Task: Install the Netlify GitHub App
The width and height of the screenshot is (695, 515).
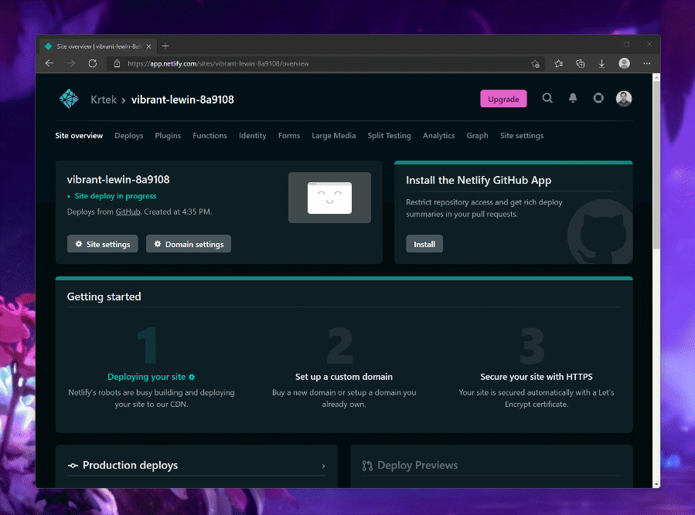Action: click(x=424, y=244)
